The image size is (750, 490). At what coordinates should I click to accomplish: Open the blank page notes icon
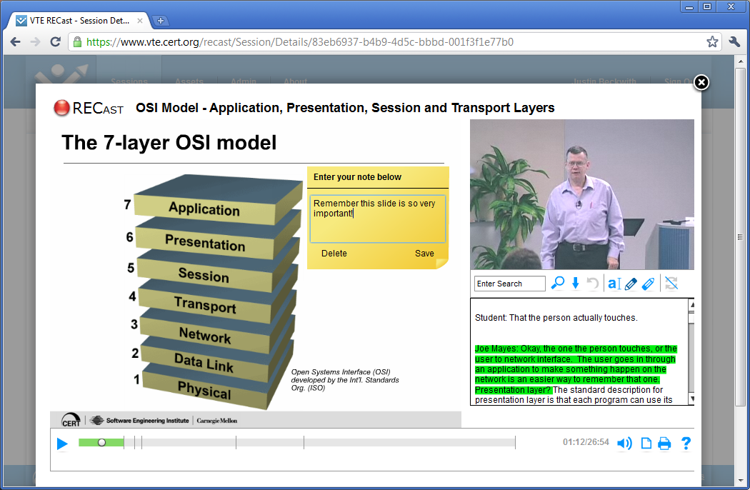pyautogui.click(x=646, y=443)
